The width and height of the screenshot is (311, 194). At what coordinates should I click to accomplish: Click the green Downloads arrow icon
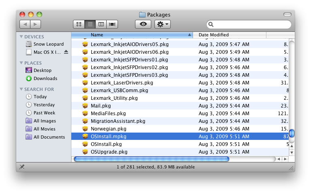[29, 78]
